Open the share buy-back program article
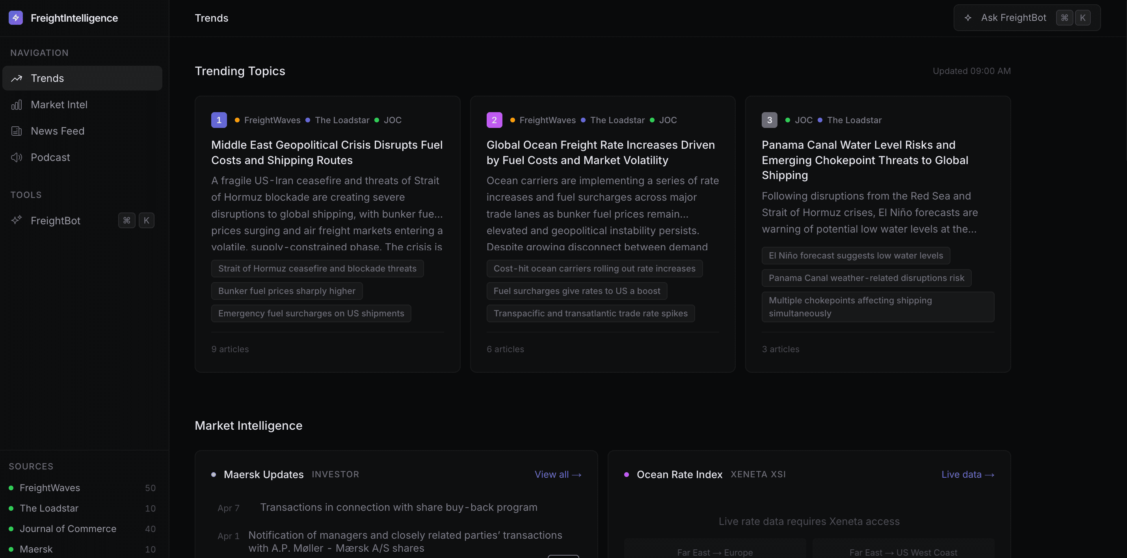Screen dimensions: 1127x558 click(398, 507)
